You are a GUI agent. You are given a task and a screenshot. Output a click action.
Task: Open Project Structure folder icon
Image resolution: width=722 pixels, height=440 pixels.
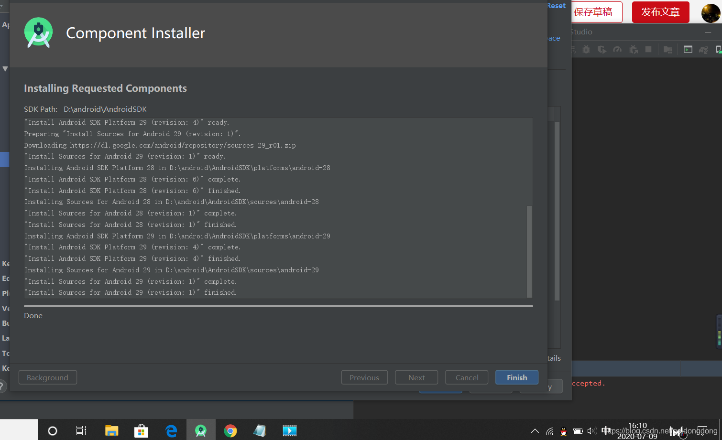(x=668, y=49)
